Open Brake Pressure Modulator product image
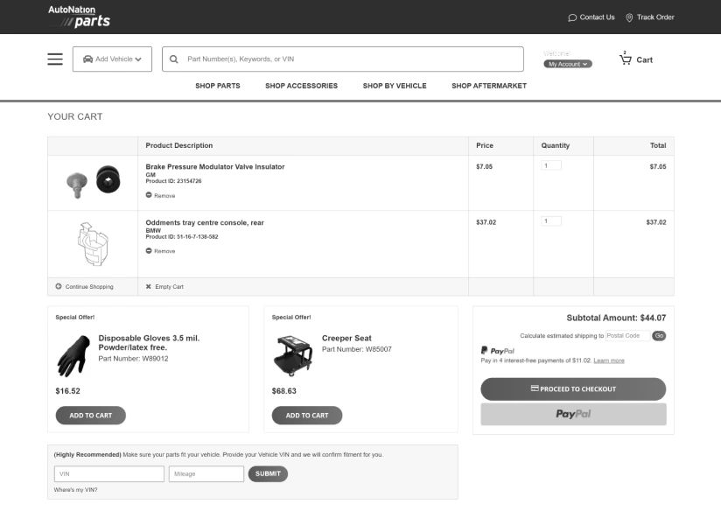Image resolution: width=721 pixels, height=518 pixels. pos(94,181)
